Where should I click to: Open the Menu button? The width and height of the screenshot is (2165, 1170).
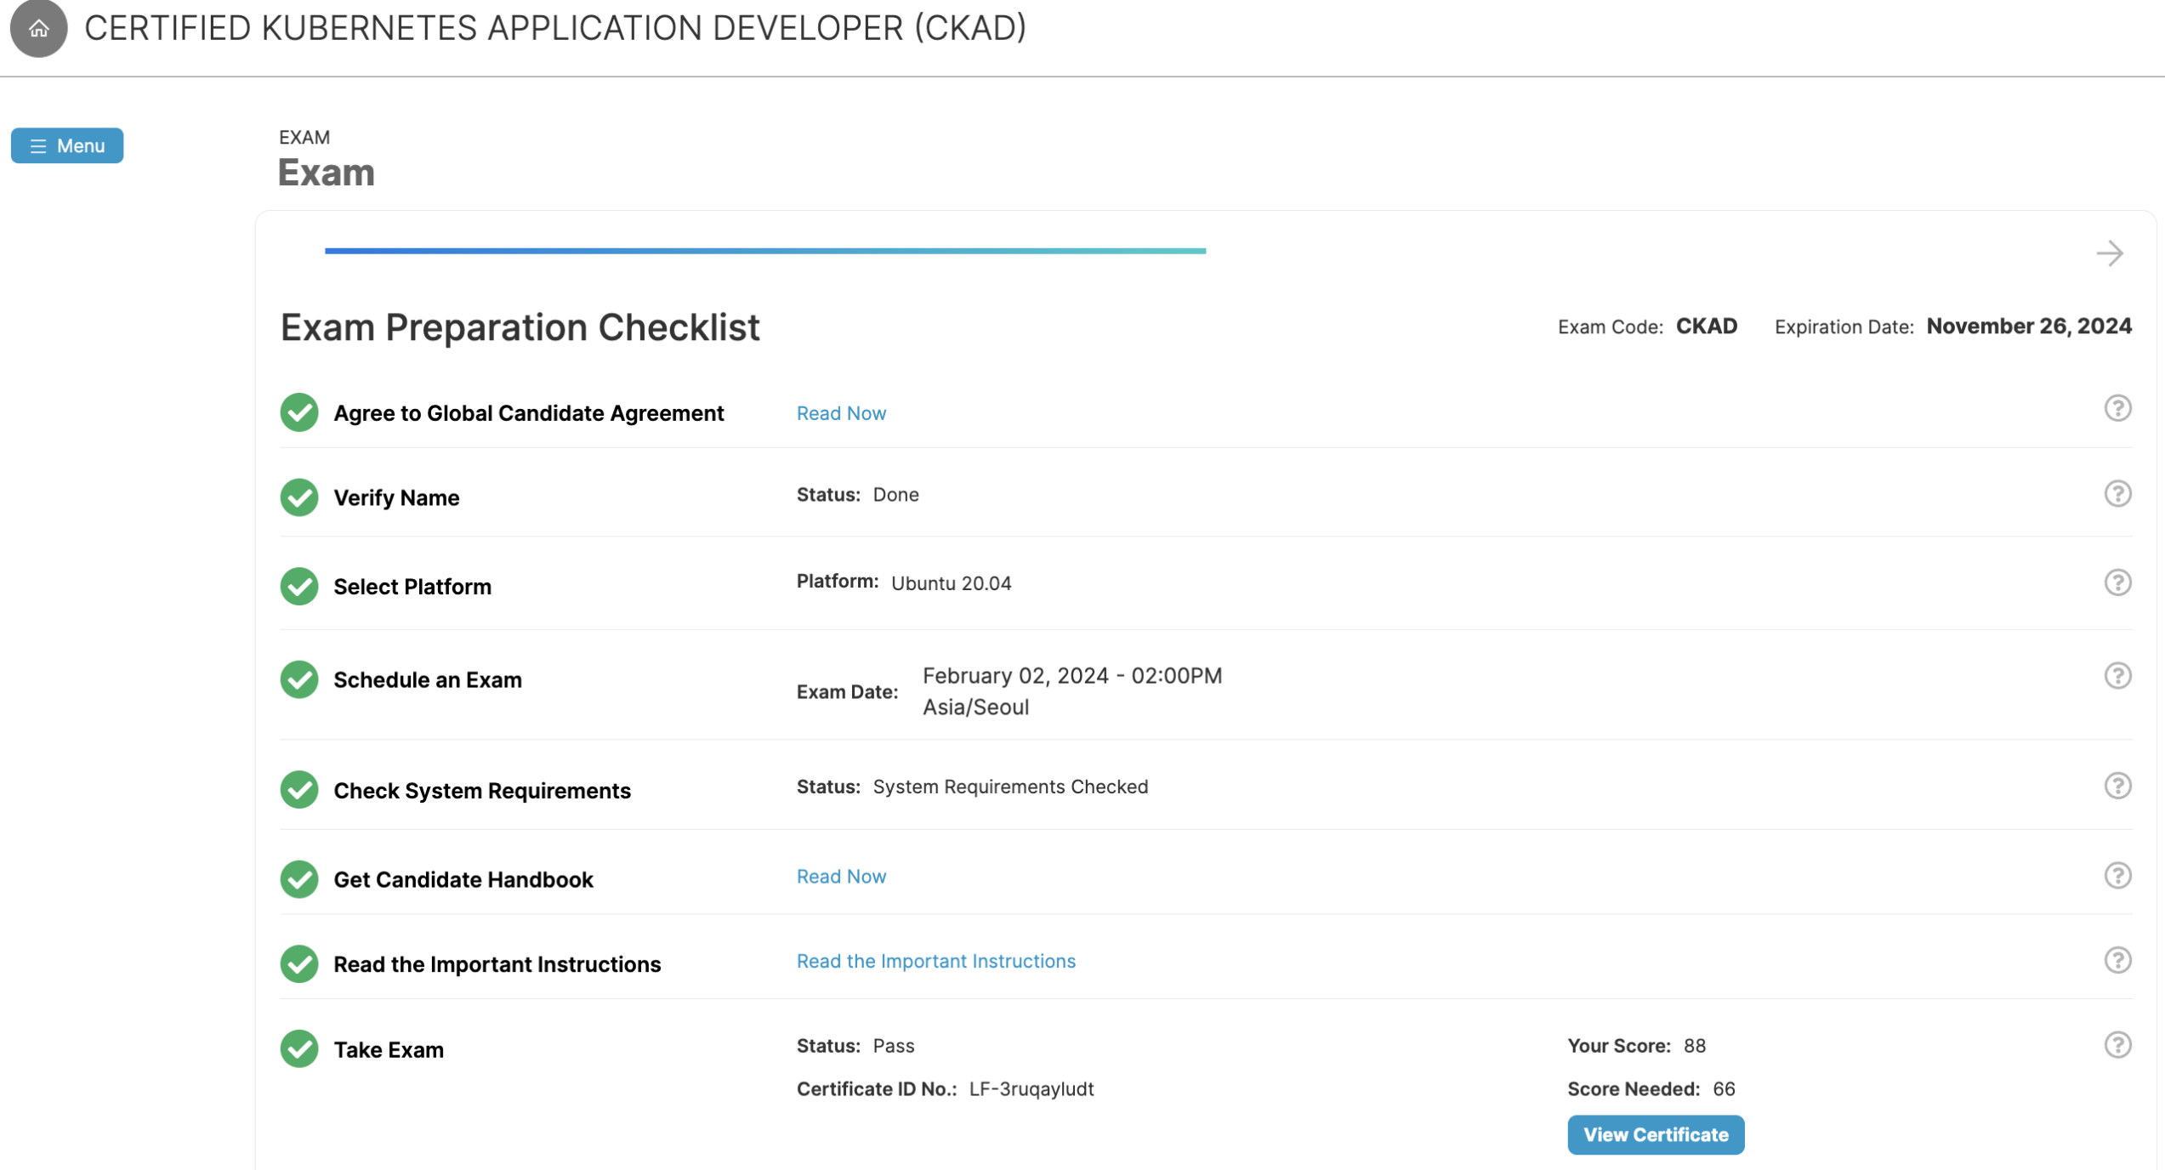coord(67,145)
